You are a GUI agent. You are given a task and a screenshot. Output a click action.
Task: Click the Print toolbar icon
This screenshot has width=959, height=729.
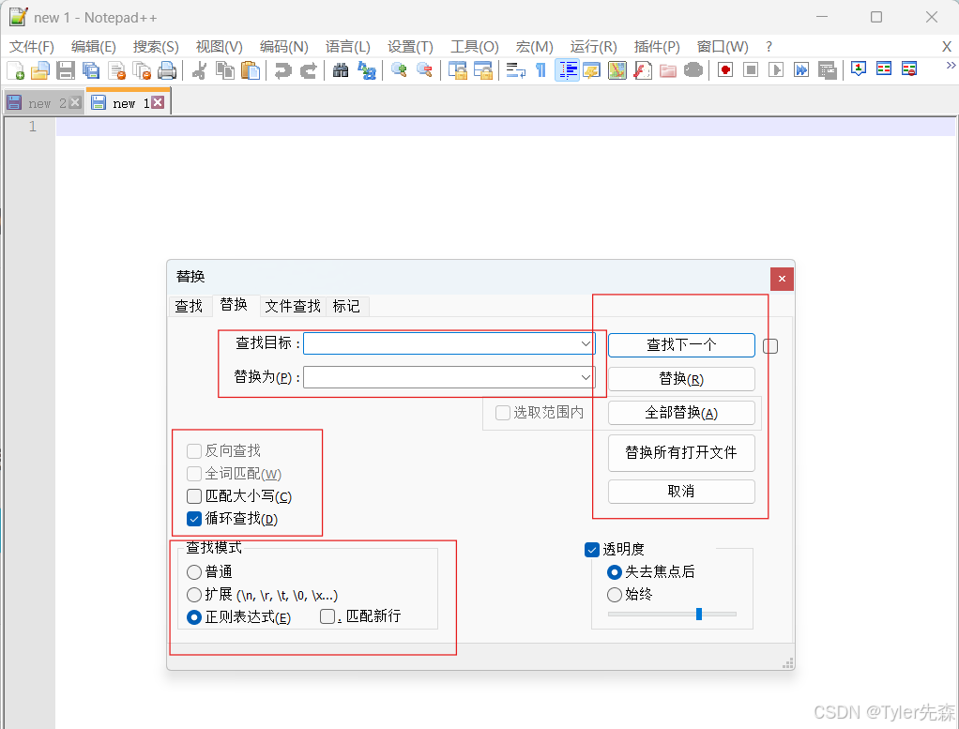[x=167, y=69]
